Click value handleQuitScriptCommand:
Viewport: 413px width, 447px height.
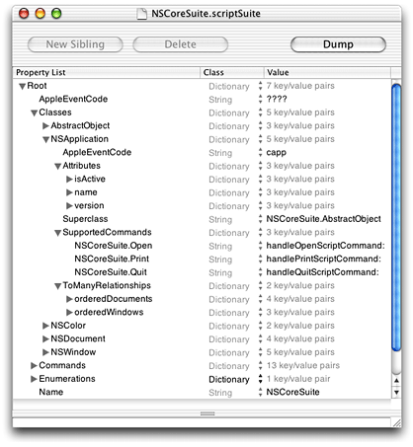322,272
